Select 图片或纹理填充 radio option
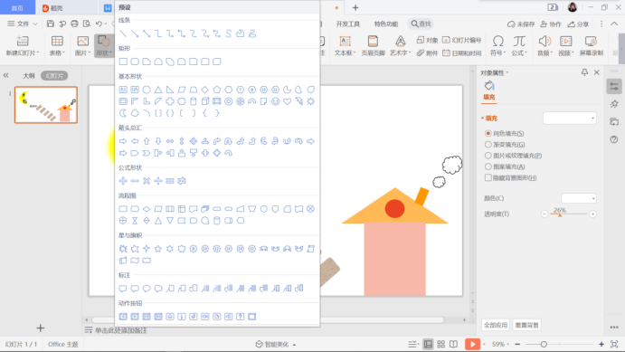 [488, 156]
